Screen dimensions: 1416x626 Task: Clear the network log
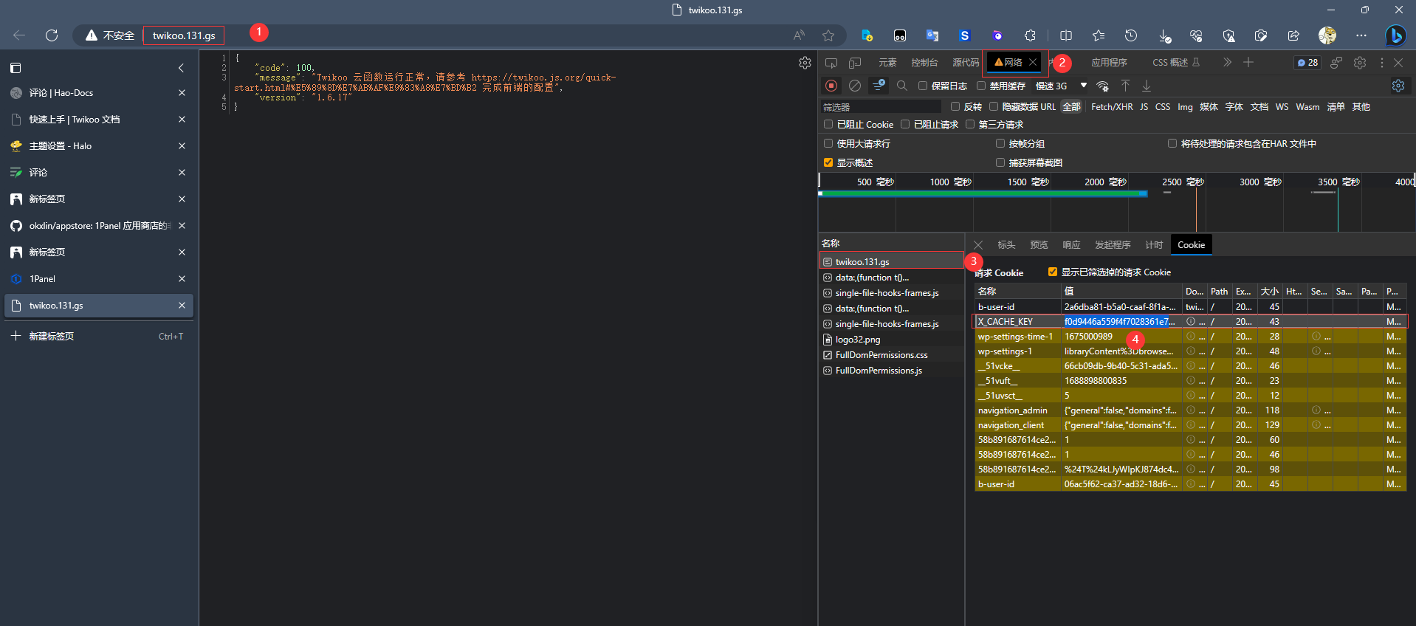tap(855, 86)
